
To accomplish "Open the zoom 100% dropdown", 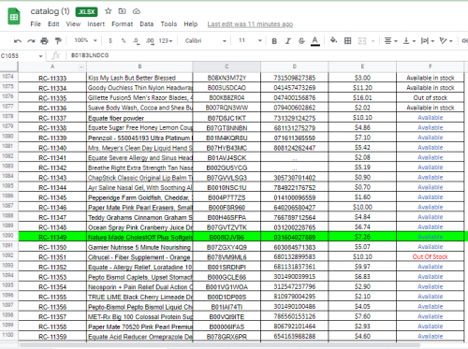I will [x=85, y=40].
